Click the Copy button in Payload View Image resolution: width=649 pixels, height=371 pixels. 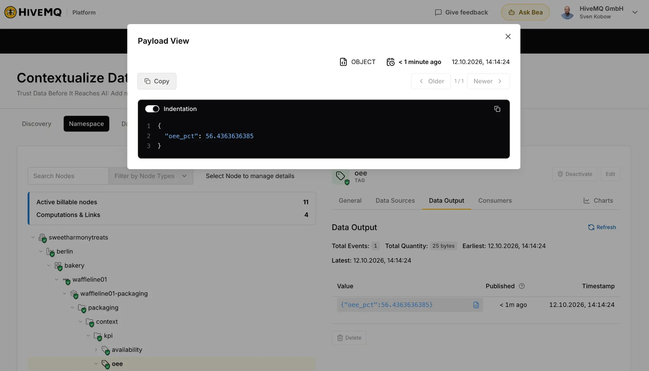click(x=157, y=81)
